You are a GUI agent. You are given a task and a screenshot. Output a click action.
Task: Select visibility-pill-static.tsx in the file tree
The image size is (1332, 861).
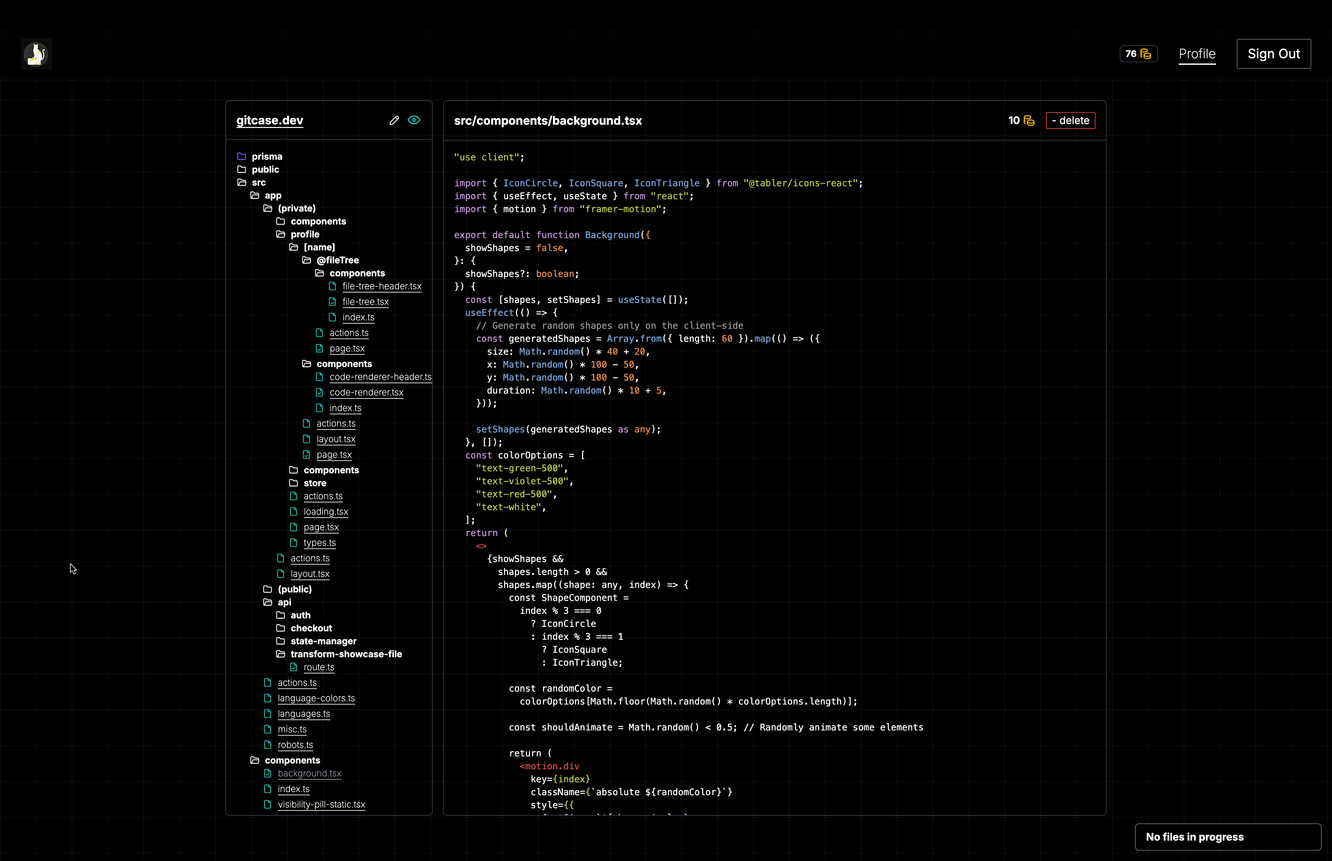[x=321, y=805]
